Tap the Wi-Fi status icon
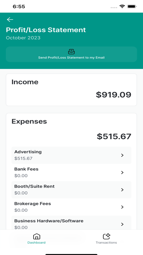 point(122,7)
